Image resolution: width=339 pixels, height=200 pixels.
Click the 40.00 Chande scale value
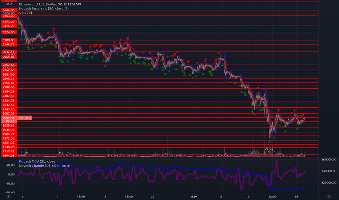[11, 165]
